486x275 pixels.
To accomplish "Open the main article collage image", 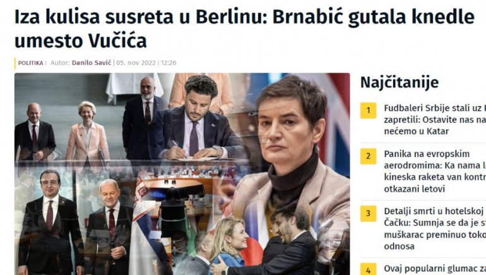I will point(182,173).
